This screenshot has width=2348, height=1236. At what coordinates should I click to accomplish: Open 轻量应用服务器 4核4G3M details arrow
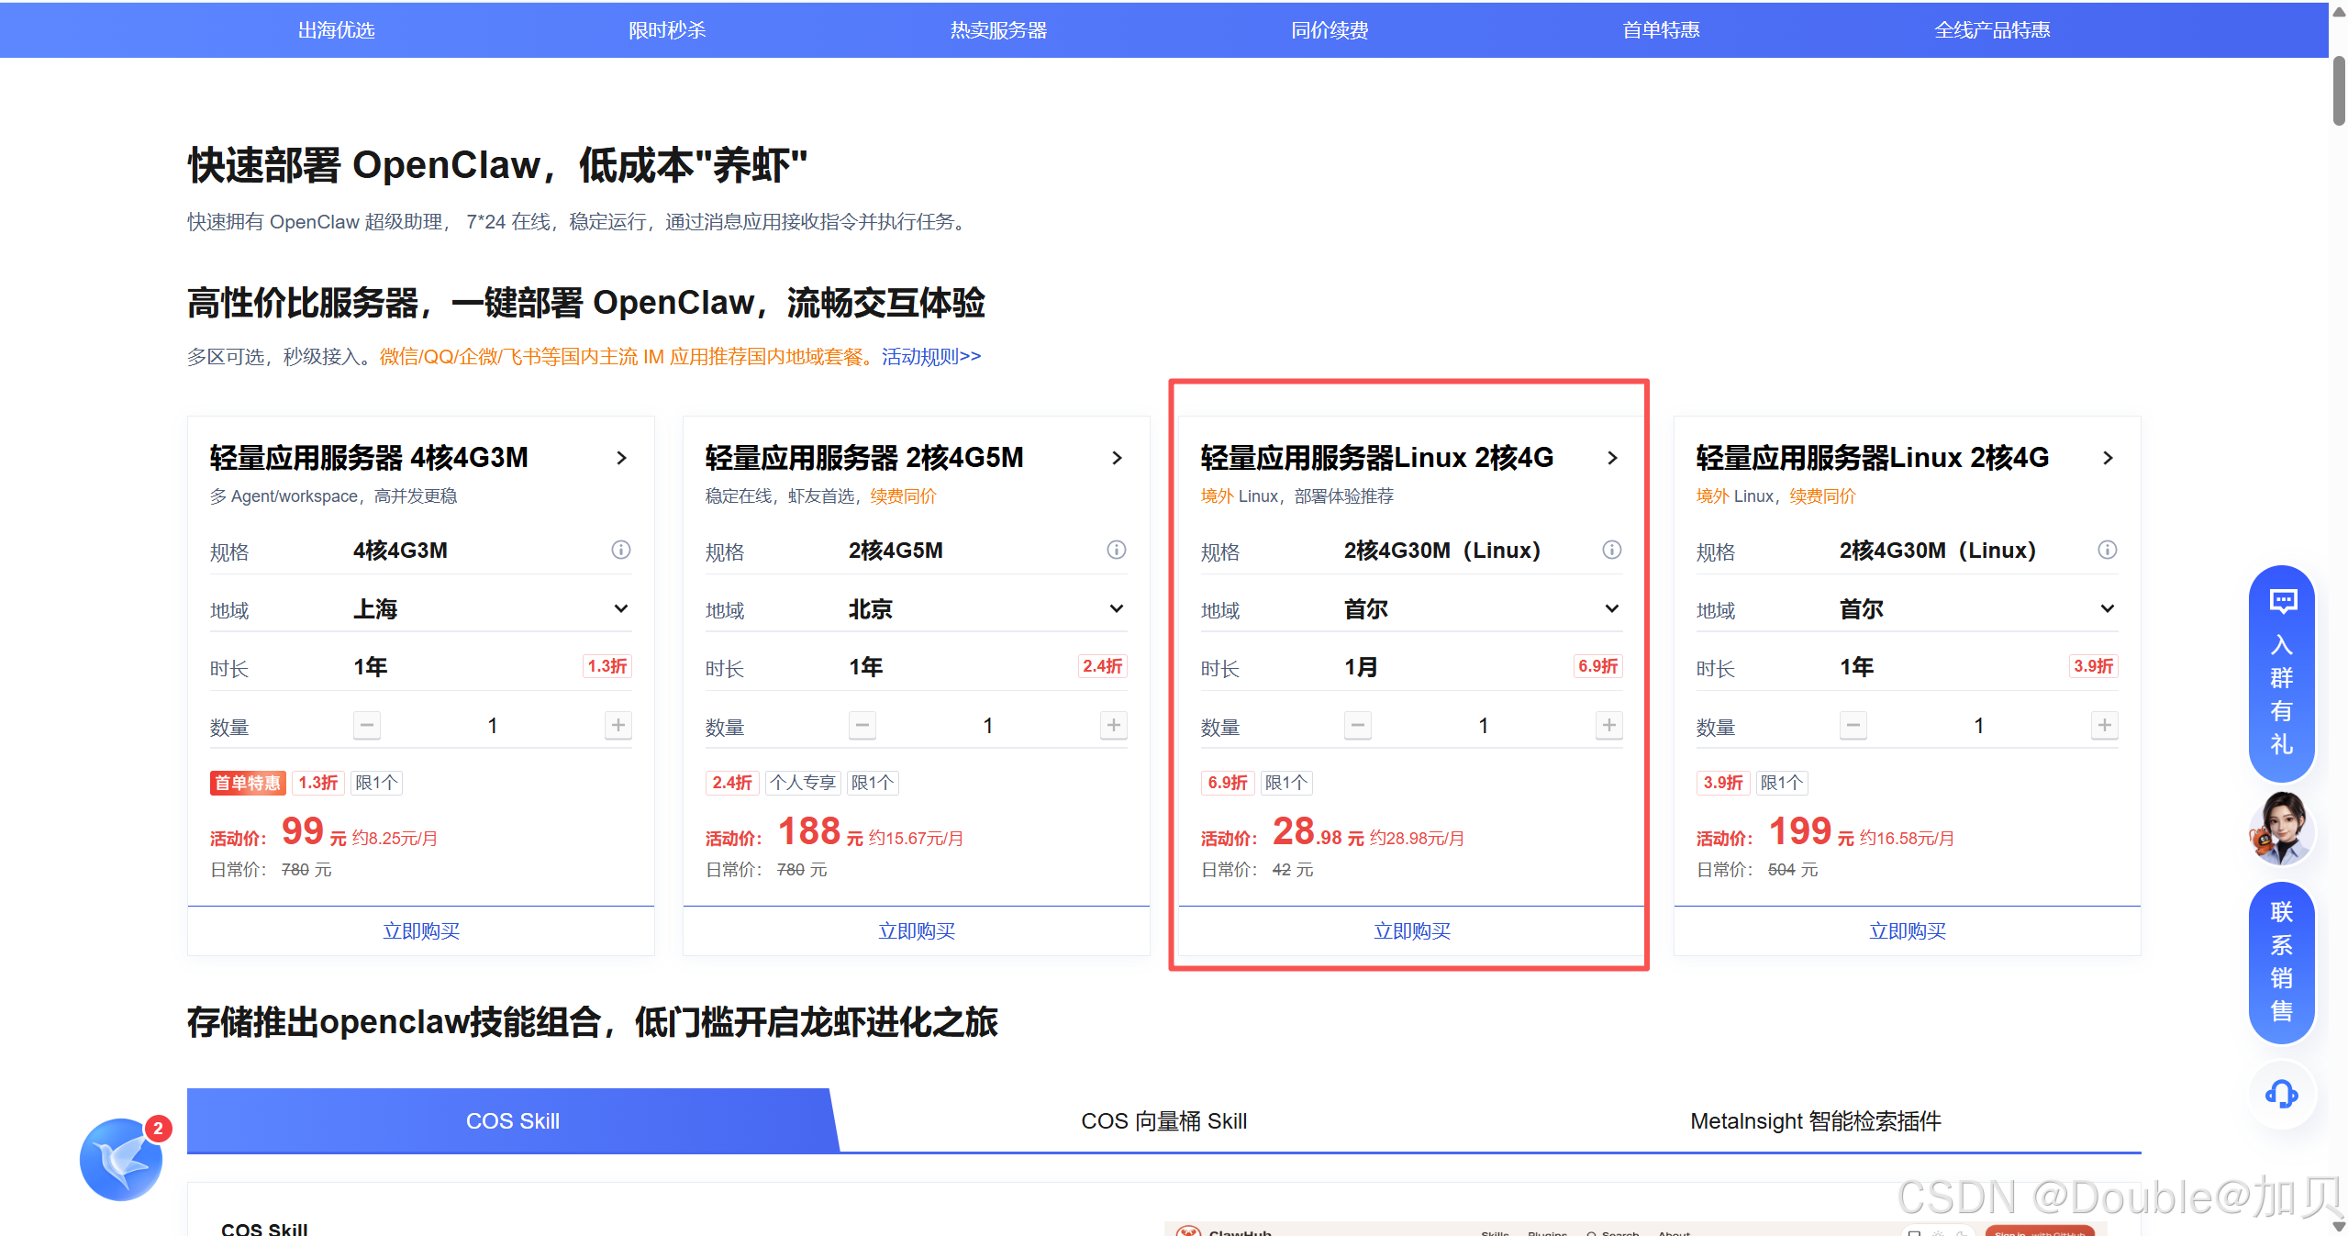622,458
